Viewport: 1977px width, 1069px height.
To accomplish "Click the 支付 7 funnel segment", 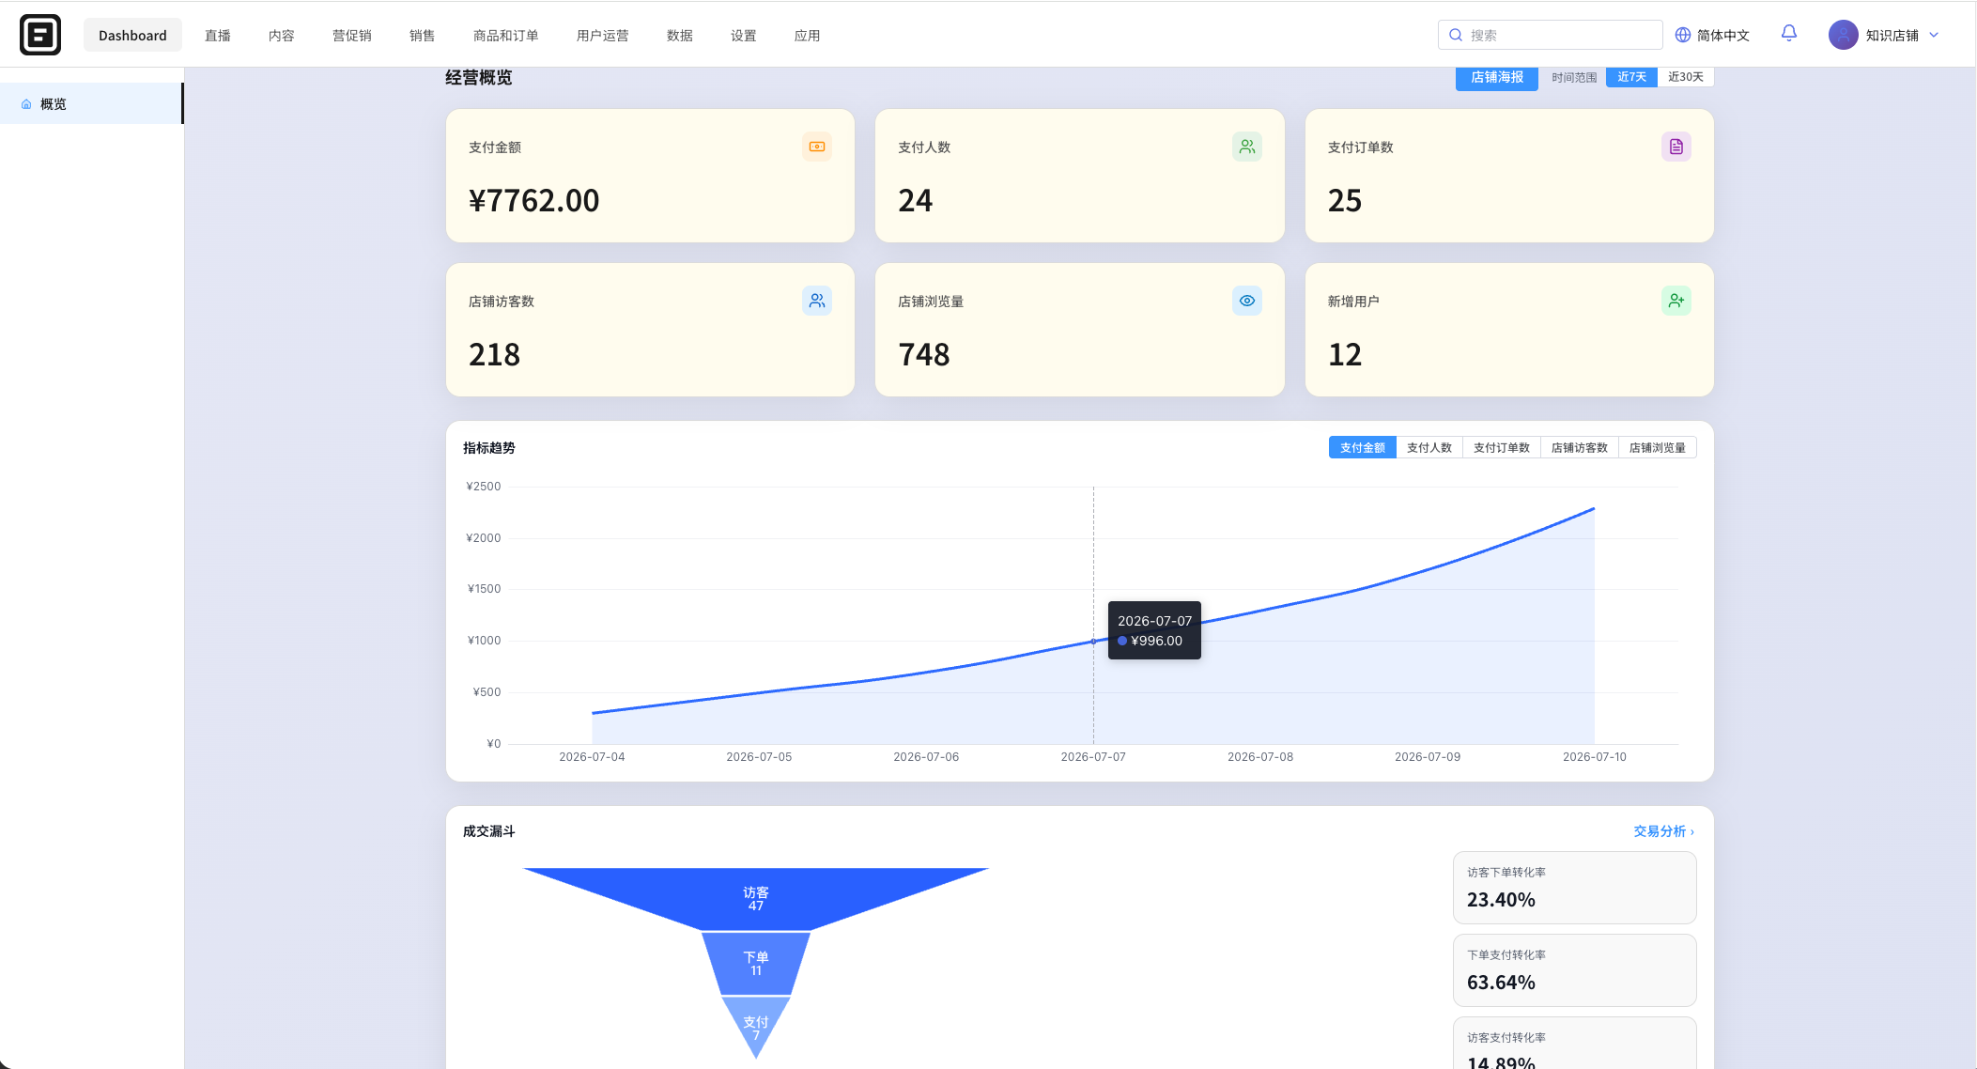I will (756, 1026).
